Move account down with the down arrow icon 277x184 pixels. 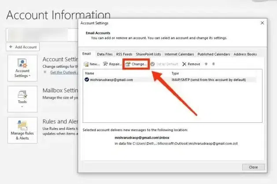(214, 64)
